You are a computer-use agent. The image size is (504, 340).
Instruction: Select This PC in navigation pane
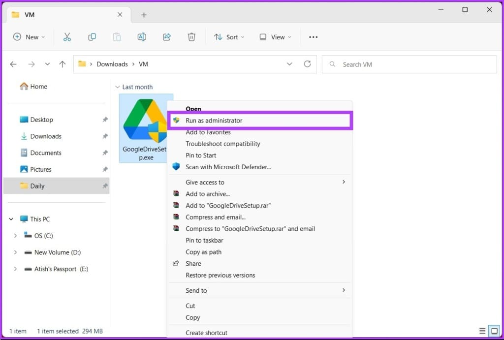(35, 219)
